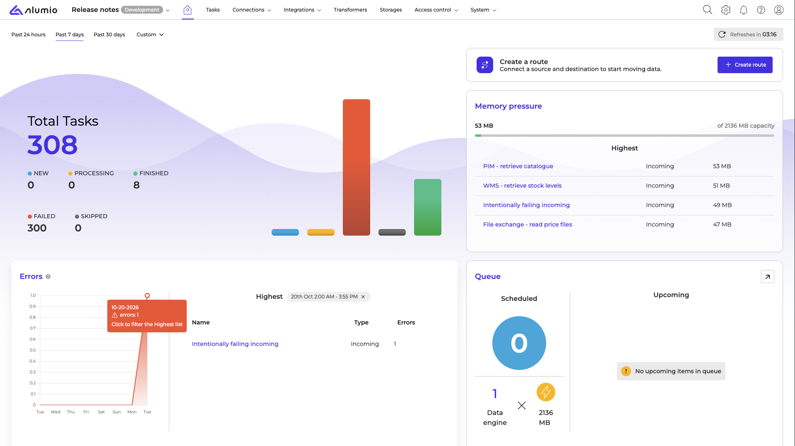This screenshot has width=795, height=446.
Task: Click the Development environment badge
Action: tap(142, 10)
